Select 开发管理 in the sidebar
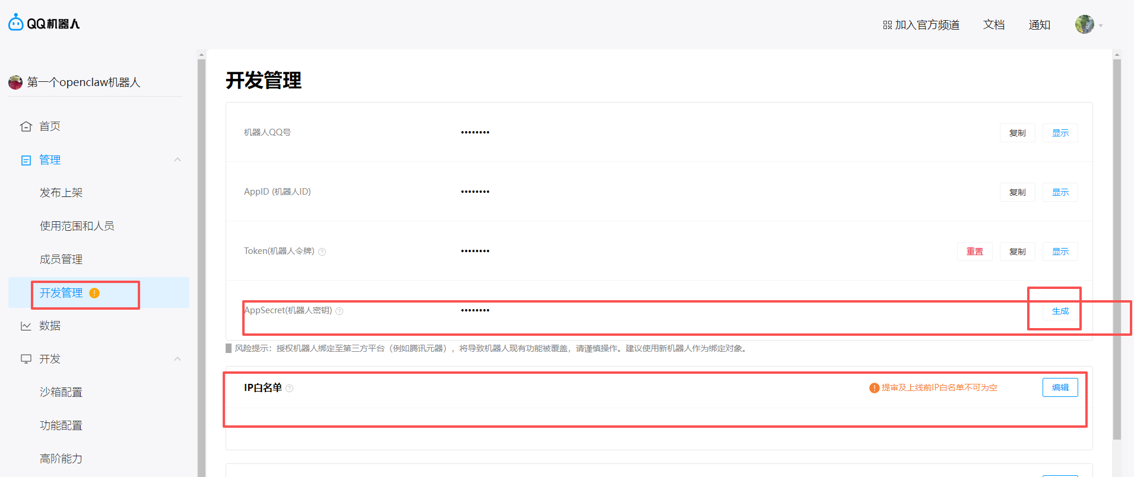1134x477 pixels. point(99,292)
